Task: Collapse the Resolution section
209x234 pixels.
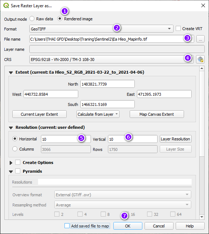Action: [11, 128]
